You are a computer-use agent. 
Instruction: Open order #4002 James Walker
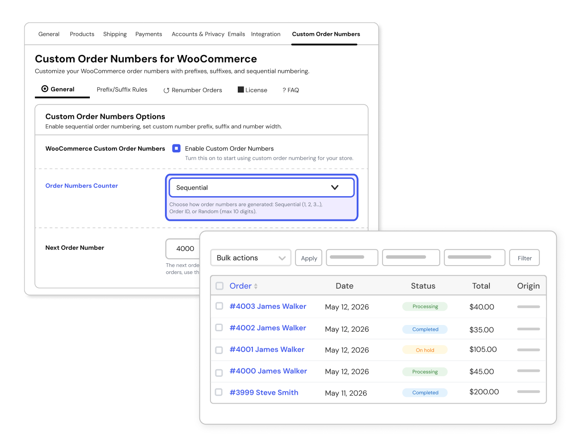[x=268, y=328]
